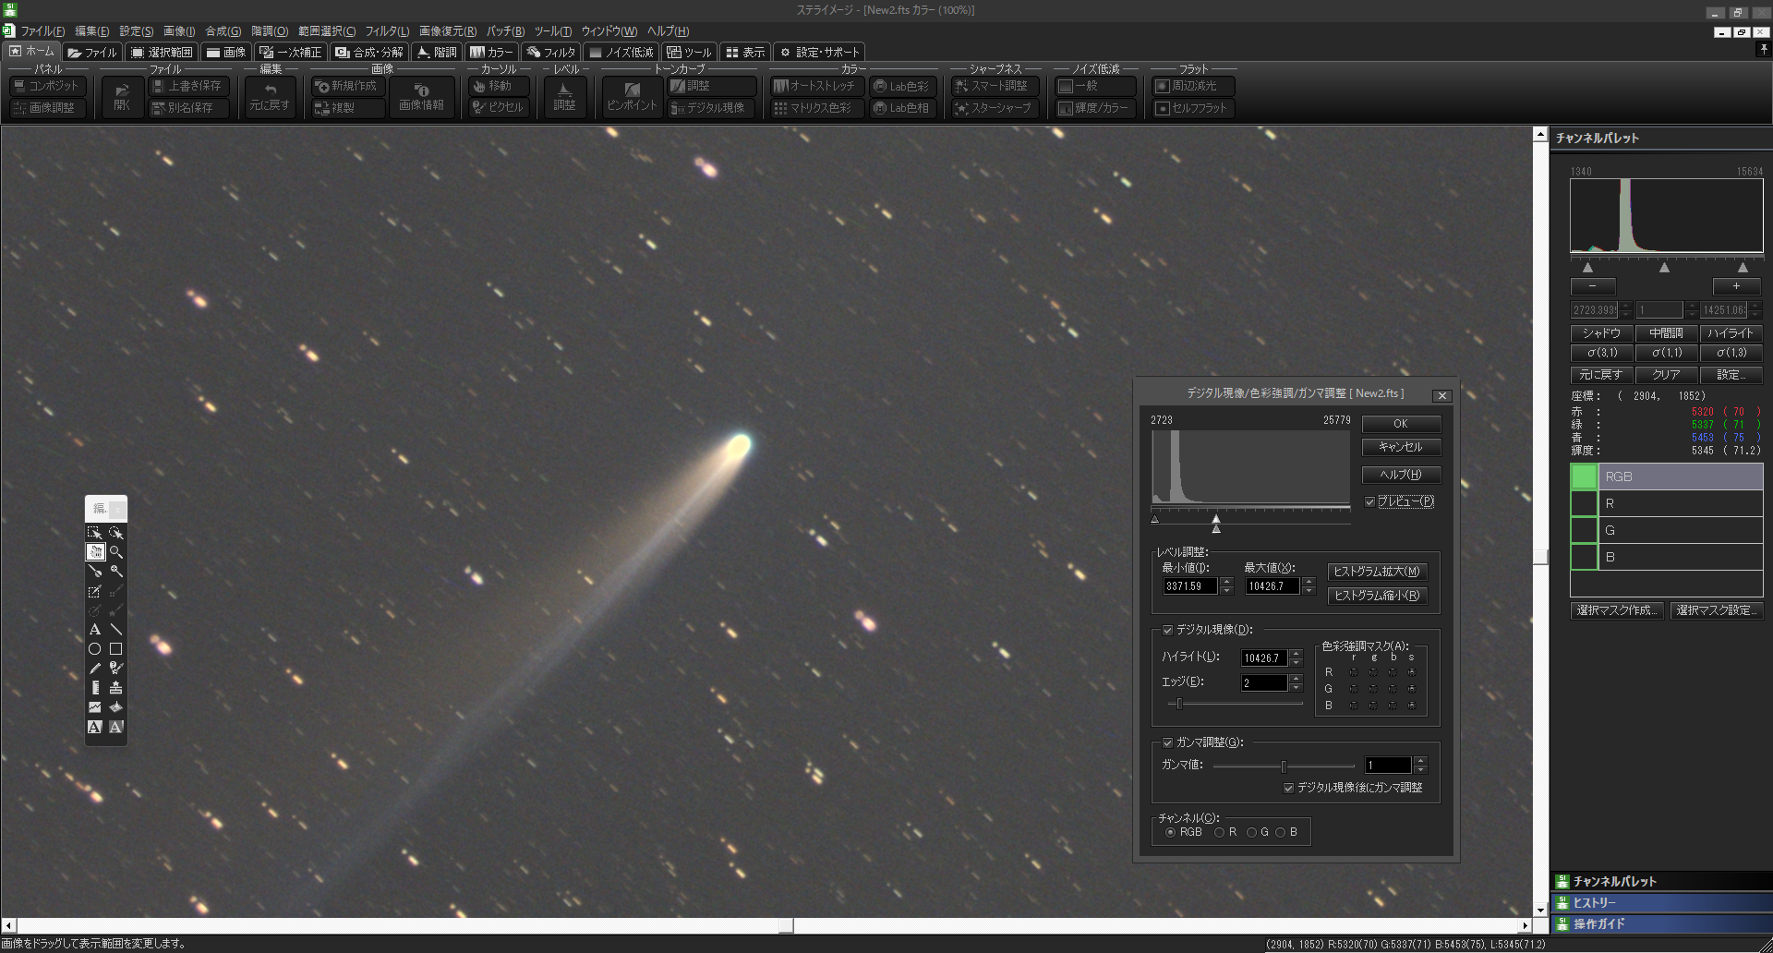Click the ピンポイント tone curve icon
1773x953 pixels.
pyautogui.click(x=632, y=96)
